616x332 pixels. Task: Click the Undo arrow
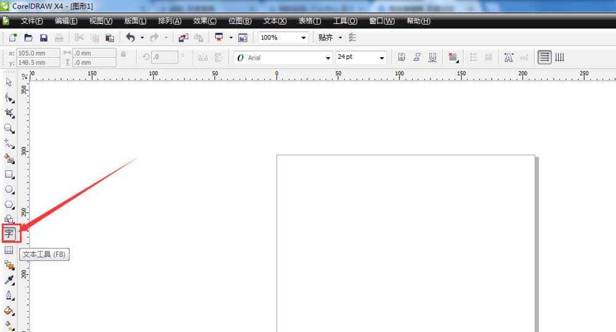[x=131, y=38]
